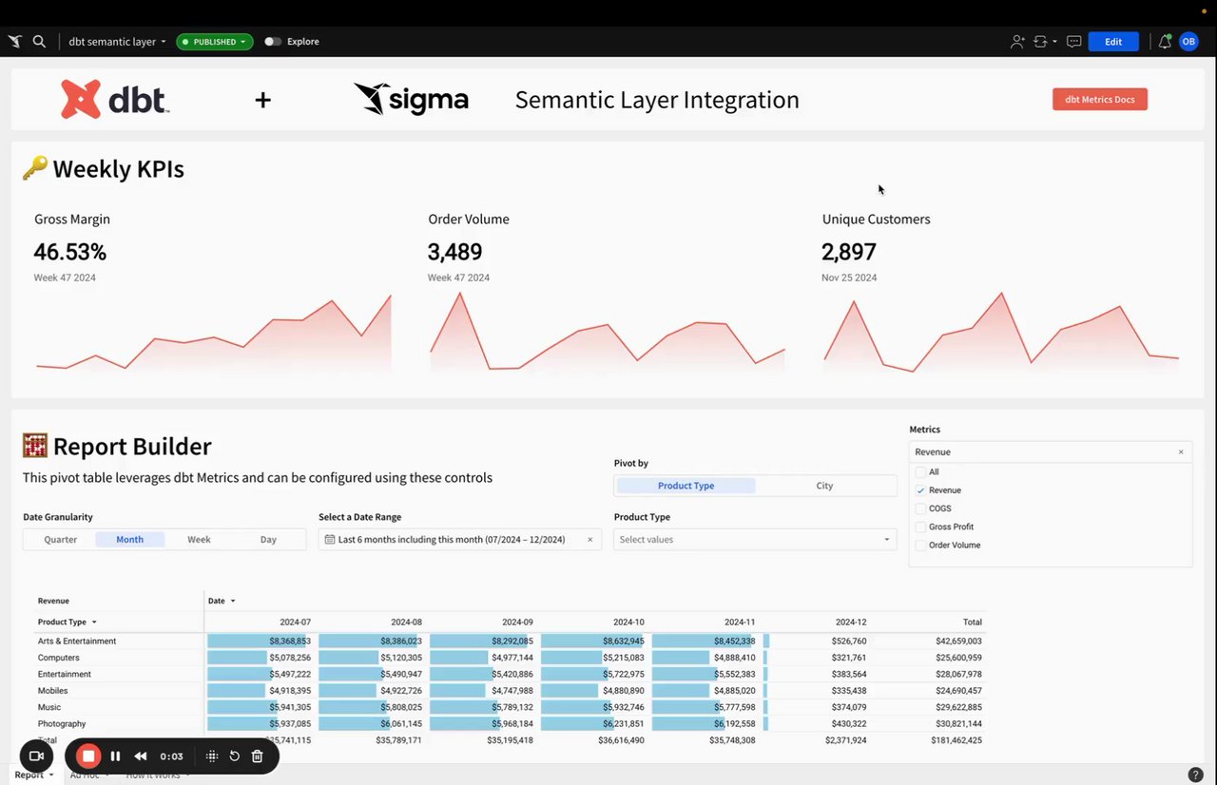Rewind the recording
This screenshot has width=1217, height=785.
[141, 756]
